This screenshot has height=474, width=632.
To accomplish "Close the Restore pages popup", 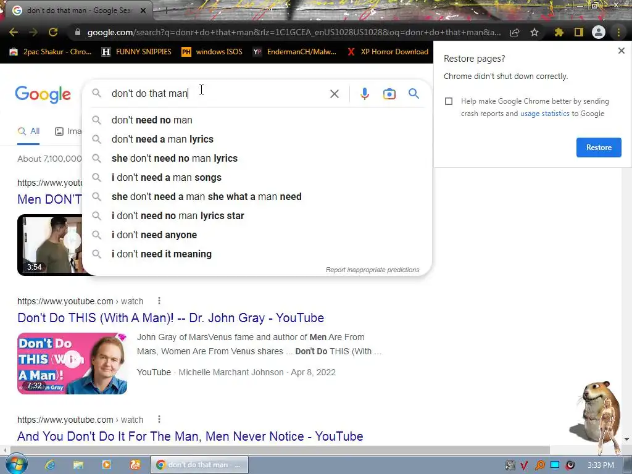I will 621,51.
